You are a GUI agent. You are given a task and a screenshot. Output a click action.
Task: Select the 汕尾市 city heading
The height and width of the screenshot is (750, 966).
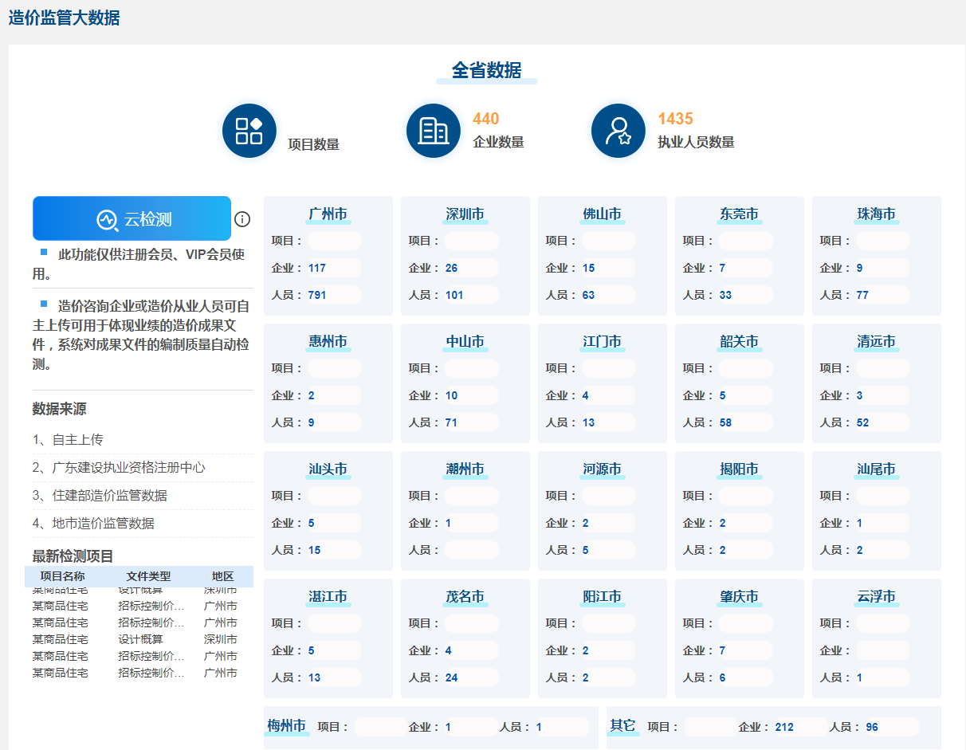(876, 469)
